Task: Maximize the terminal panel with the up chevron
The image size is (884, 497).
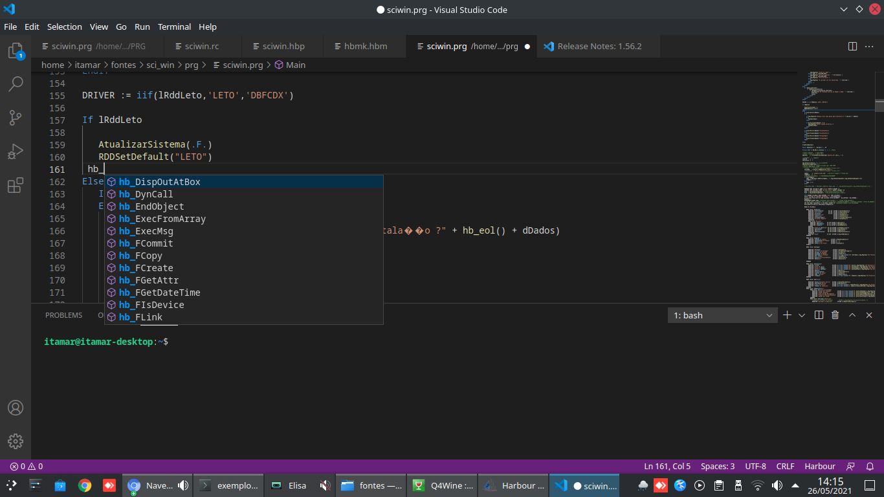Action: click(852, 315)
